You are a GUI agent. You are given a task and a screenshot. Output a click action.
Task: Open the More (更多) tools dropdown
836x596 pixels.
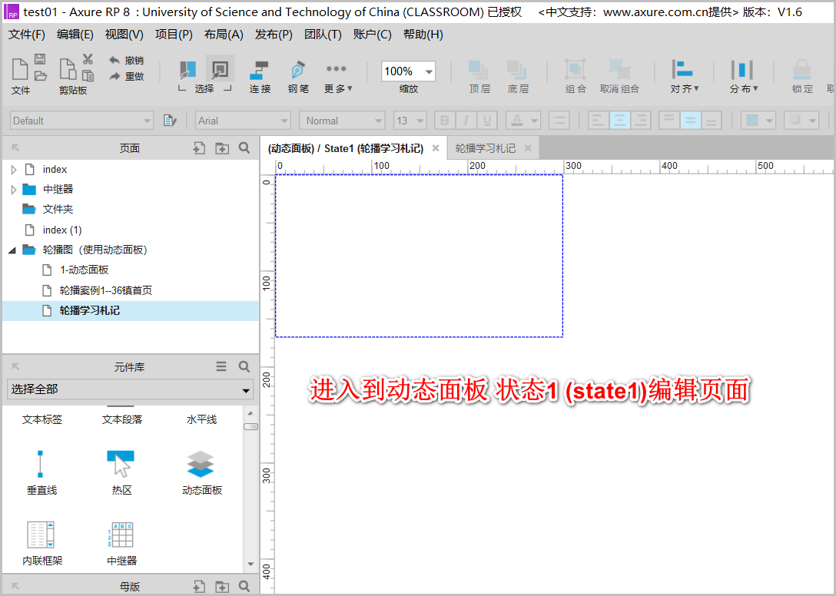point(337,76)
